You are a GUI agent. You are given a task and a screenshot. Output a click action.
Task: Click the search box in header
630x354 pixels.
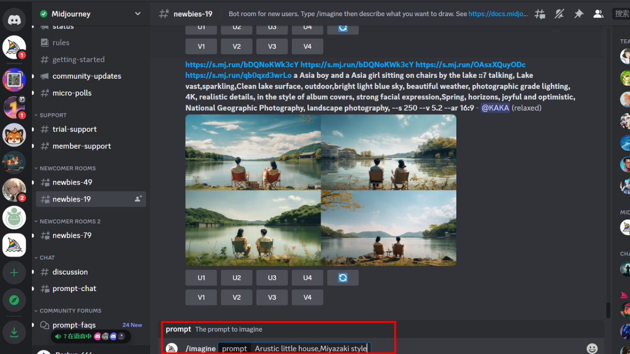pos(622,14)
